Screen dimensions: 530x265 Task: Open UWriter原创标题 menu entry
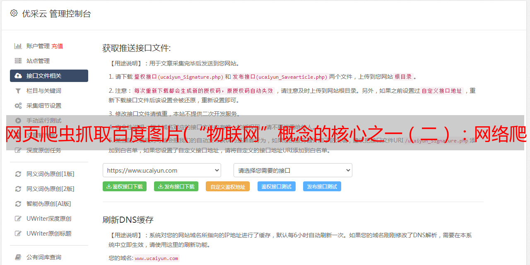(49, 234)
